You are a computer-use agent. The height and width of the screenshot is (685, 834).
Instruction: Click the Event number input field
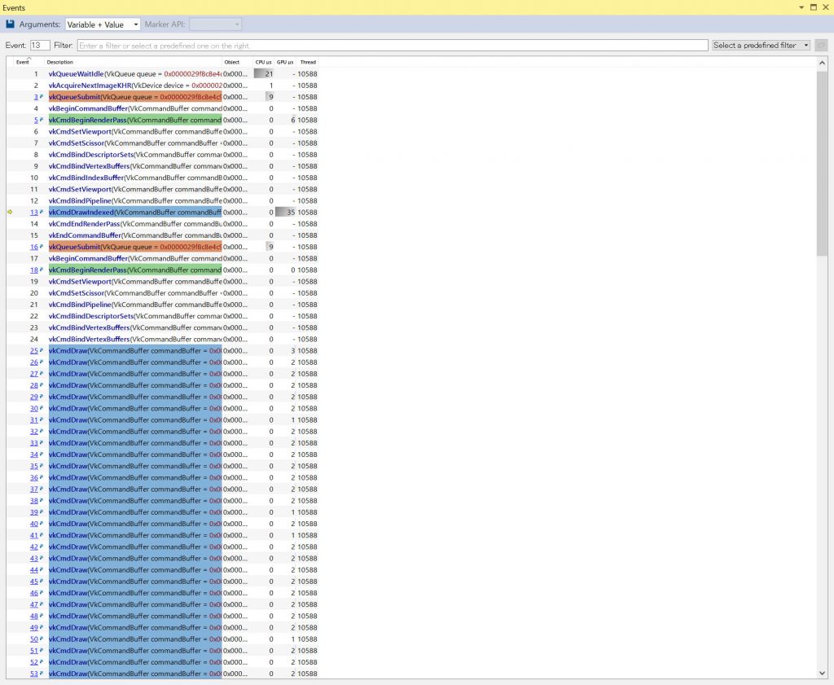click(x=40, y=46)
